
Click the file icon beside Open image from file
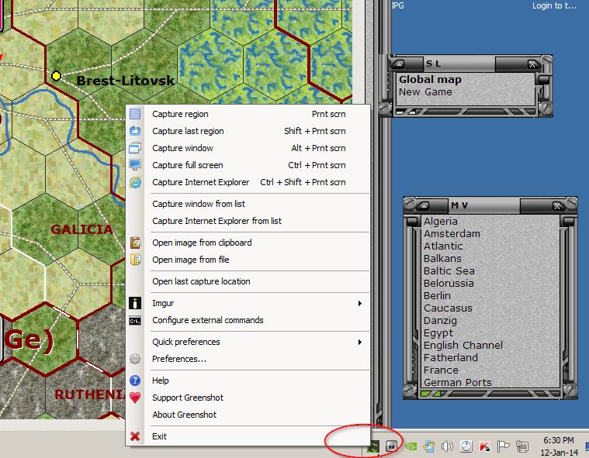pyautogui.click(x=135, y=260)
